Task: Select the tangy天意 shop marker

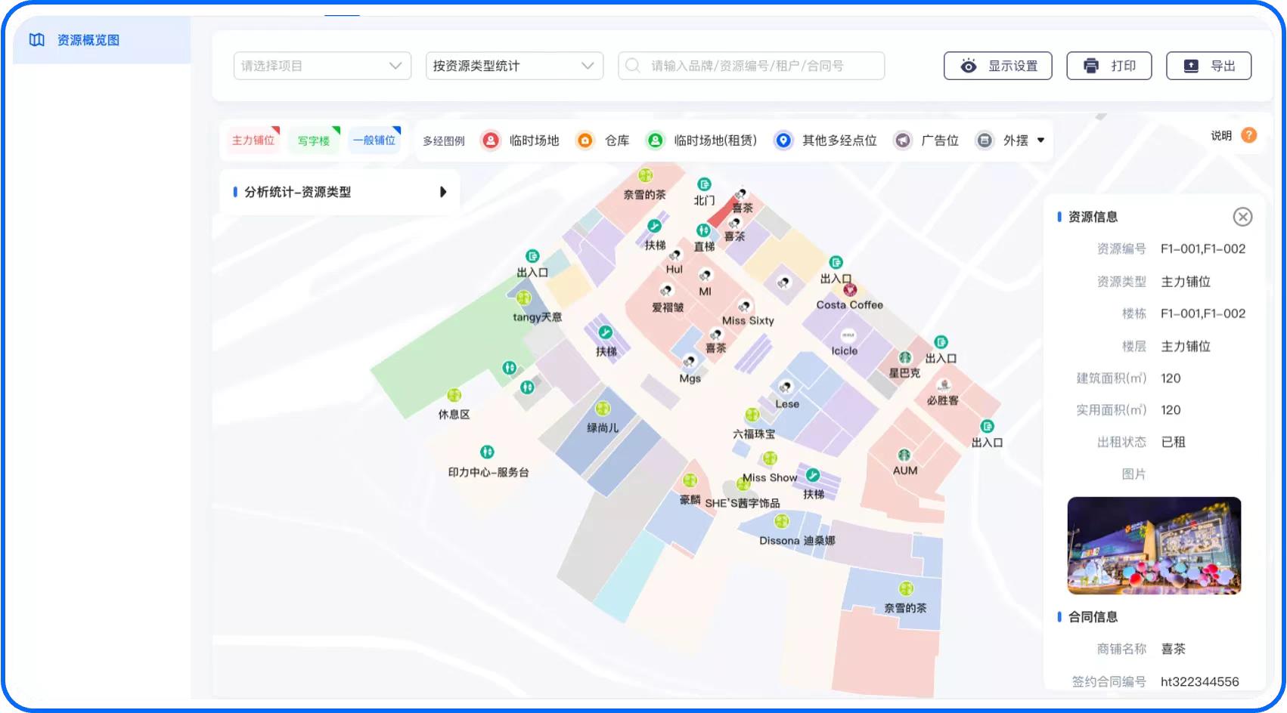Action: 523,298
